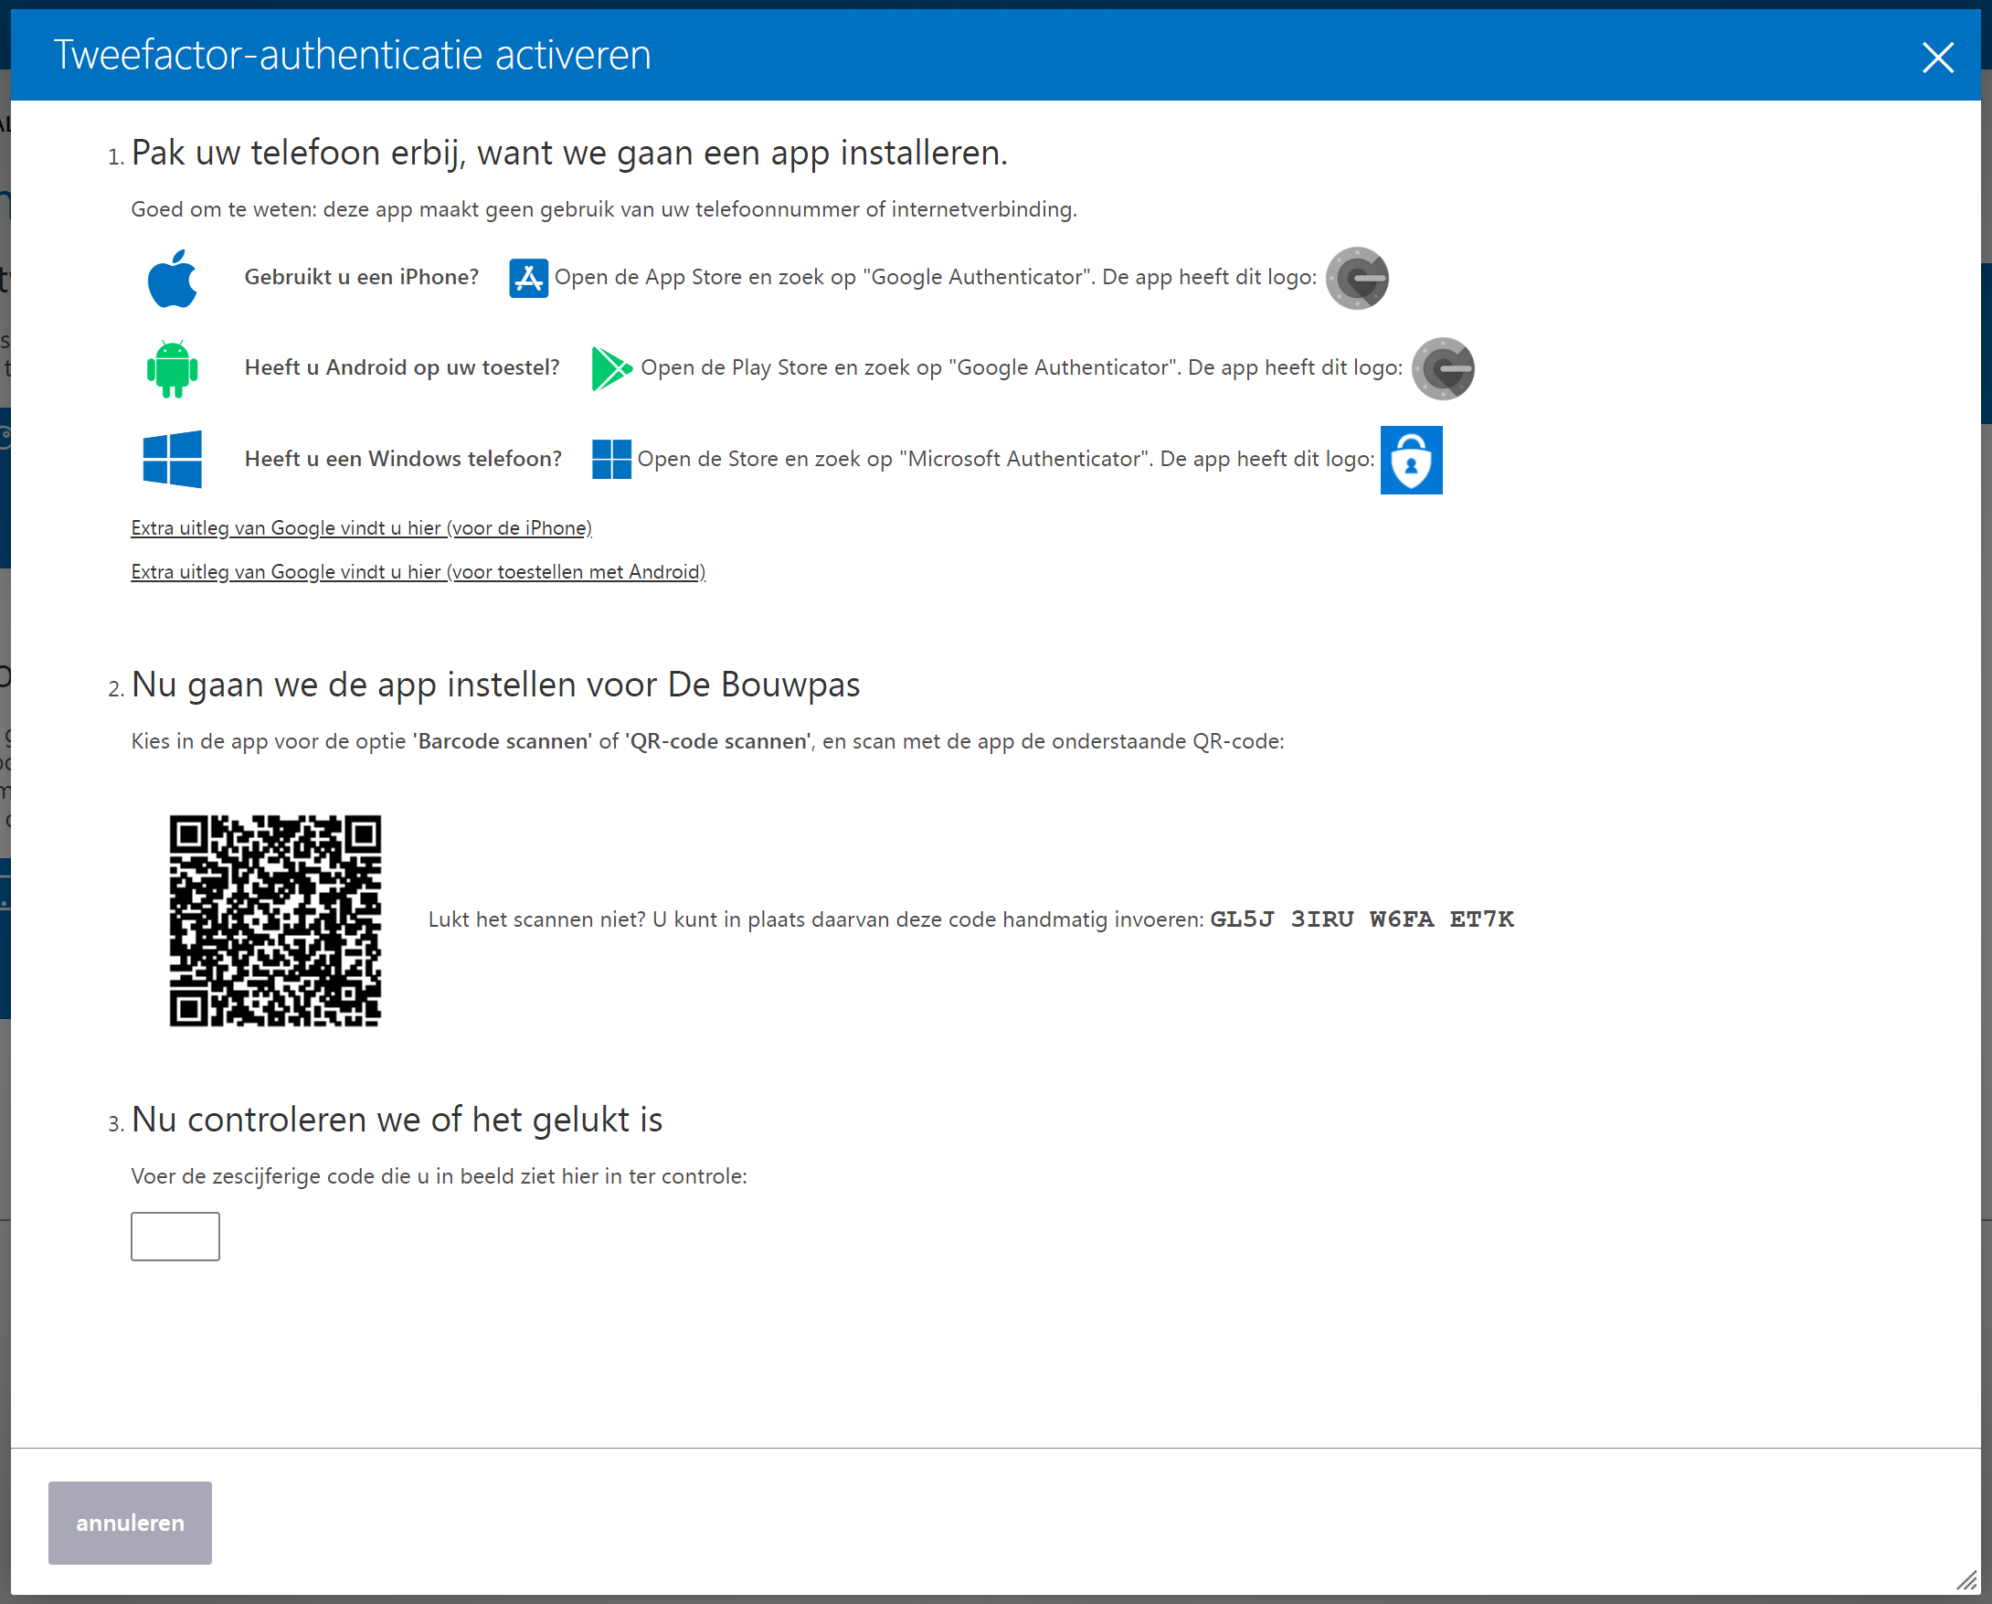
Task: Click the text 'Heeft u Android op uw toestel?'
Action: pos(402,367)
